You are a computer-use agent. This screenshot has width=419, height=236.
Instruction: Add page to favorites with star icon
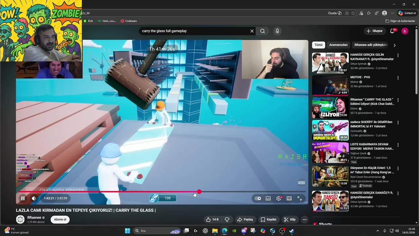(x=353, y=13)
